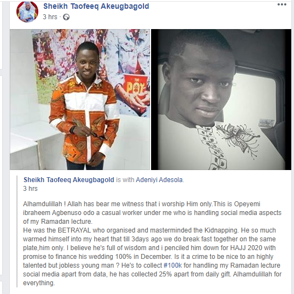The height and width of the screenshot is (294, 294).
Task: Click the final word 'everything.' in post
Action: click(x=39, y=283)
